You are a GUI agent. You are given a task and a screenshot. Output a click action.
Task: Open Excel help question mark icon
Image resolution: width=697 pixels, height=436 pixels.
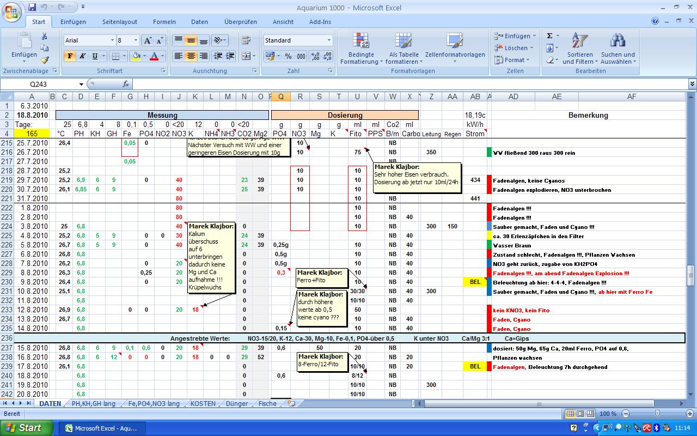pos(656,21)
